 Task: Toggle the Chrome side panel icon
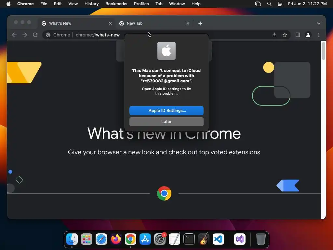click(x=298, y=35)
